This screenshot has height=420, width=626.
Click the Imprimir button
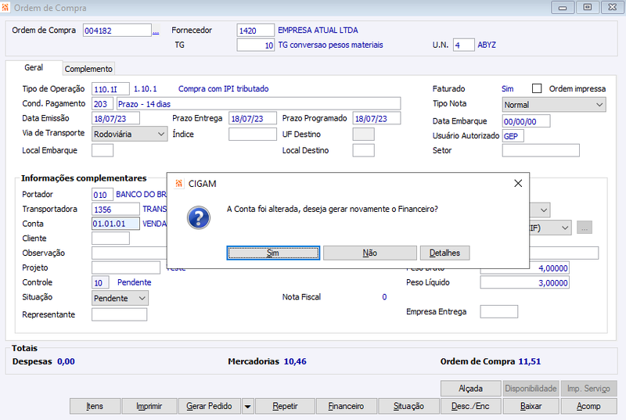click(x=149, y=407)
